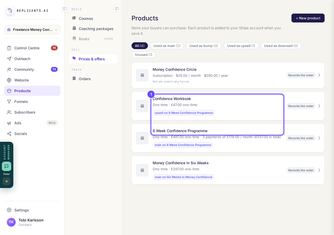Select the All (4) filter tab
The width and height of the screenshot is (334, 235).
140,46
